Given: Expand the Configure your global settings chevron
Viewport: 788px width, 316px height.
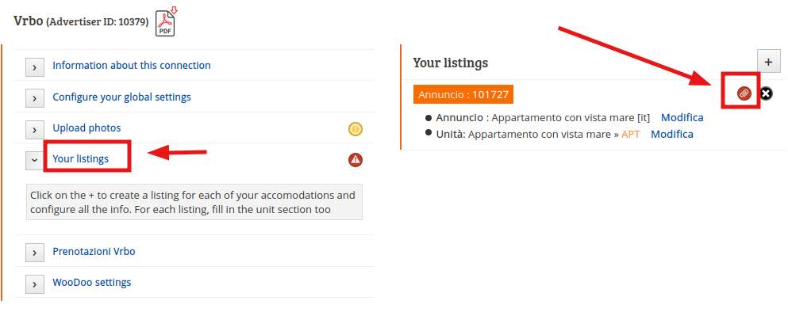Looking at the screenshot, I should pyautogui.click(x=35, y=98).
